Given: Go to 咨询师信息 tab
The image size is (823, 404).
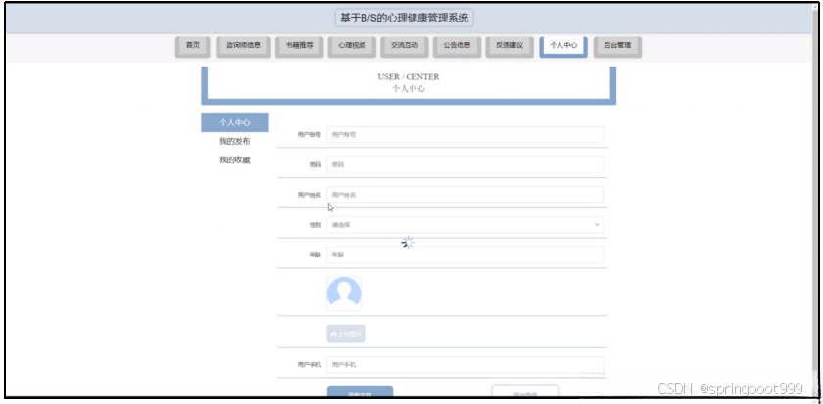Looking at the screenshot, I should 244,46.
